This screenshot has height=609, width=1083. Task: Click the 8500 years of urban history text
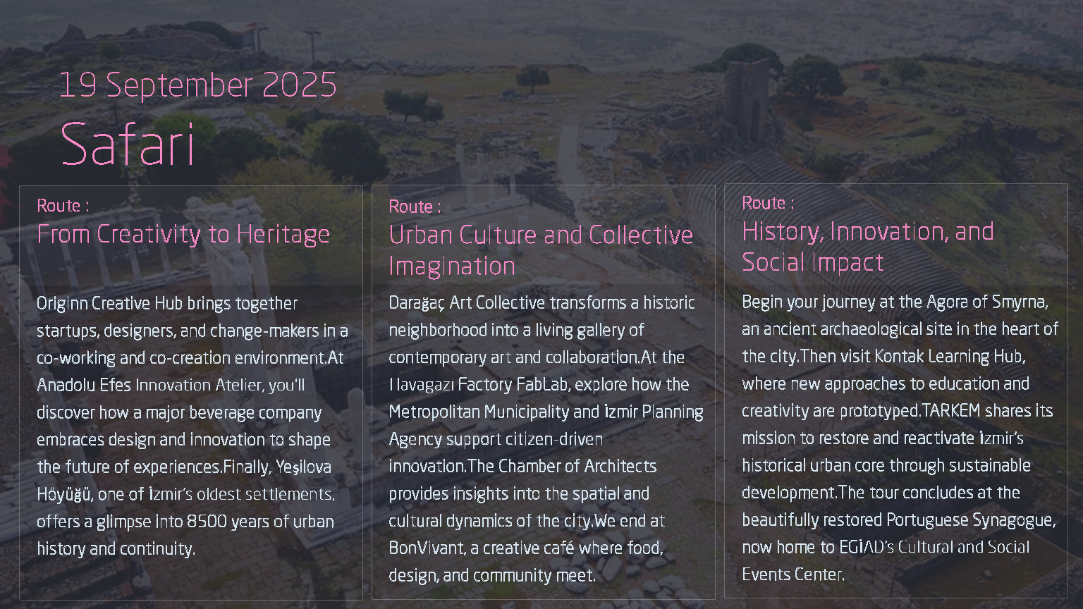[185, 534]
